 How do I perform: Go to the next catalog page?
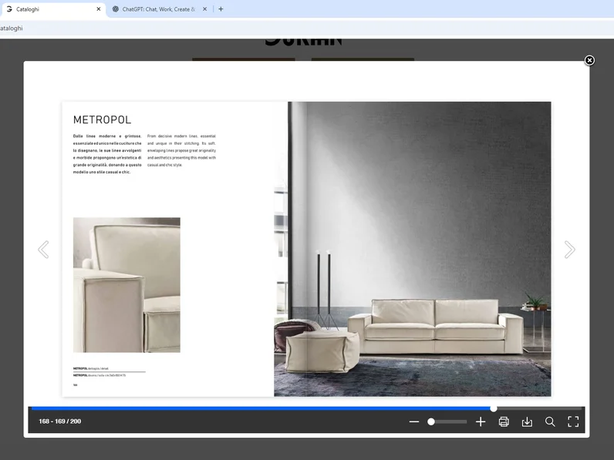coord(569,250)
